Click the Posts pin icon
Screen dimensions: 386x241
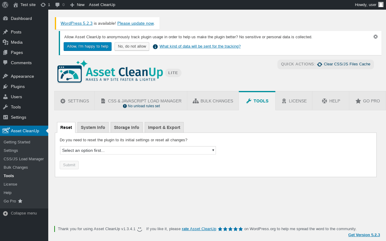5,32
